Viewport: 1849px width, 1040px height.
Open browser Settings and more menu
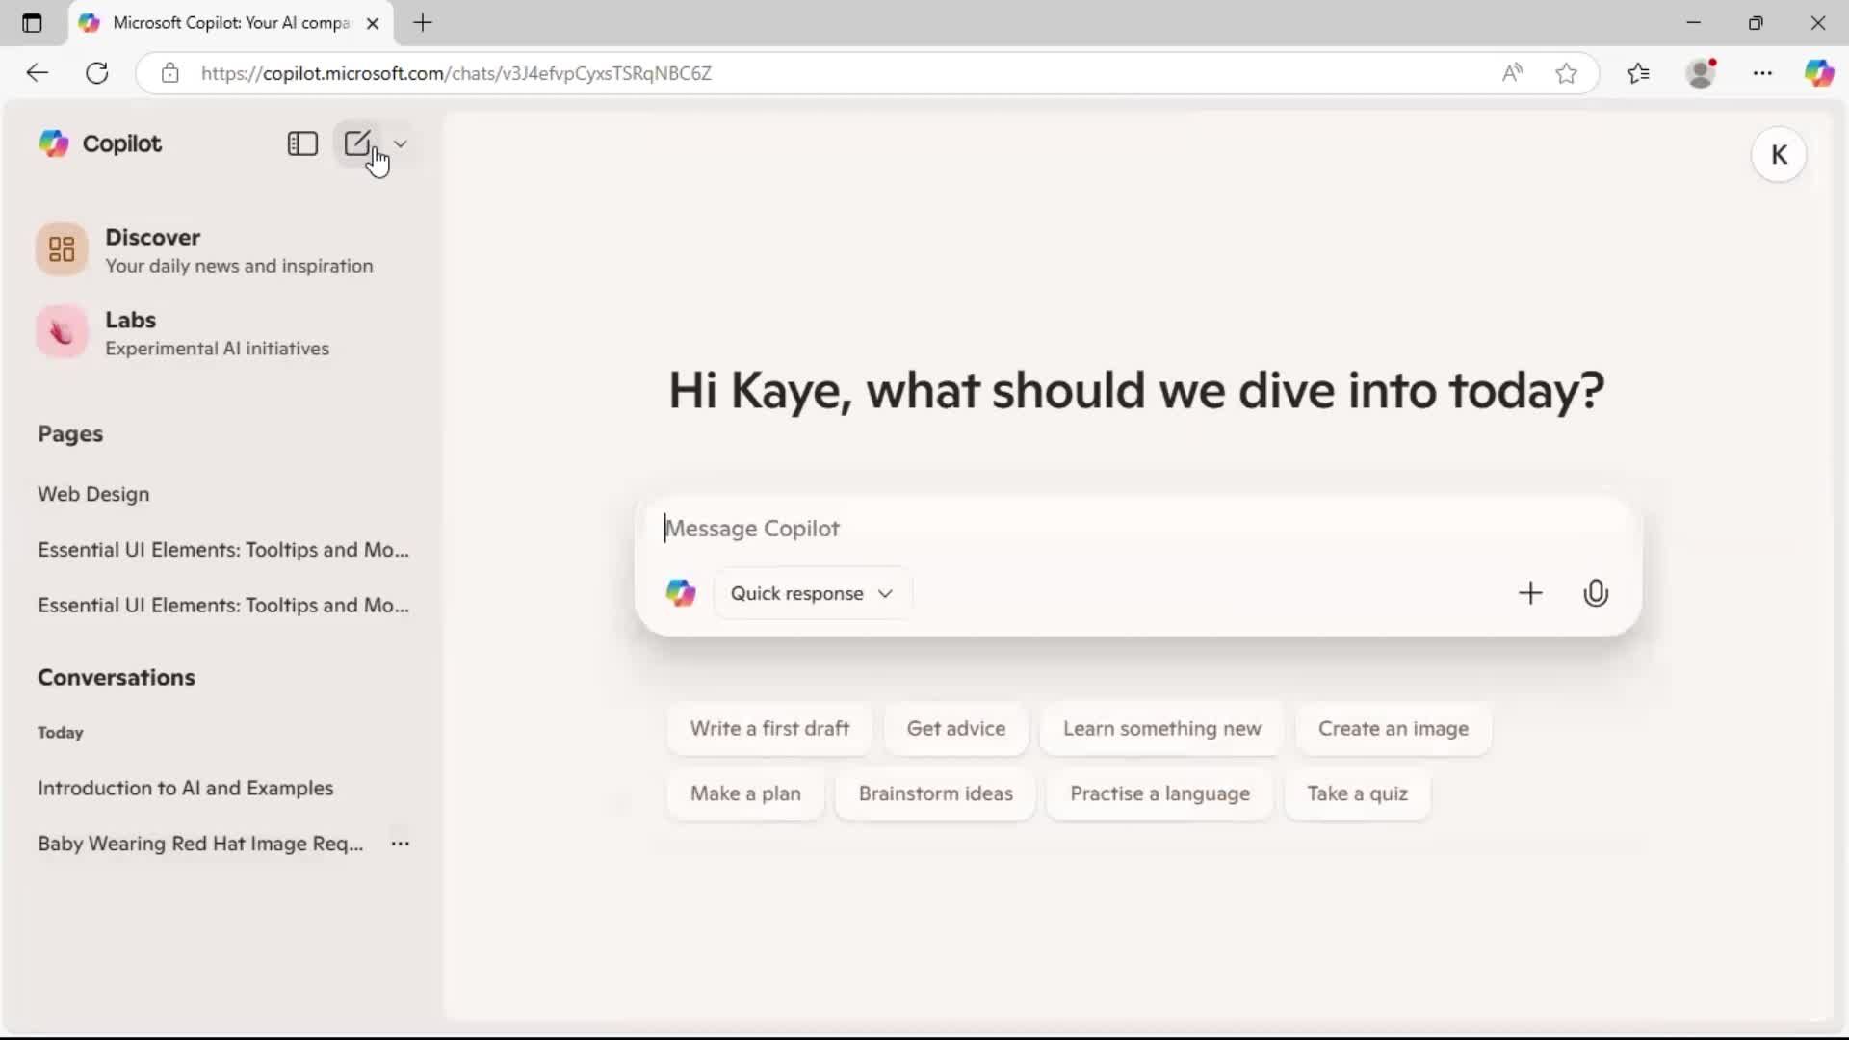click(x=1762, y=73)
